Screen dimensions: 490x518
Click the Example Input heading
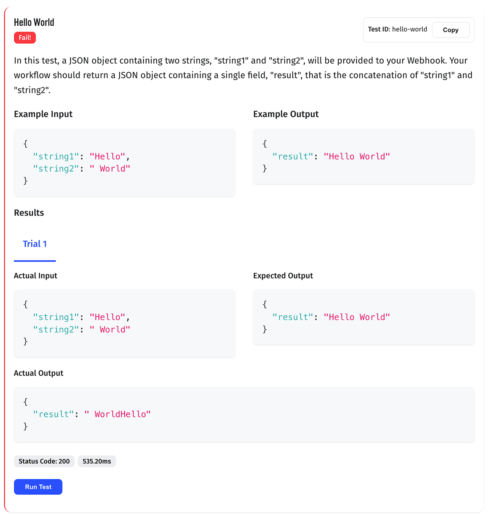click(x=43, y=114)
